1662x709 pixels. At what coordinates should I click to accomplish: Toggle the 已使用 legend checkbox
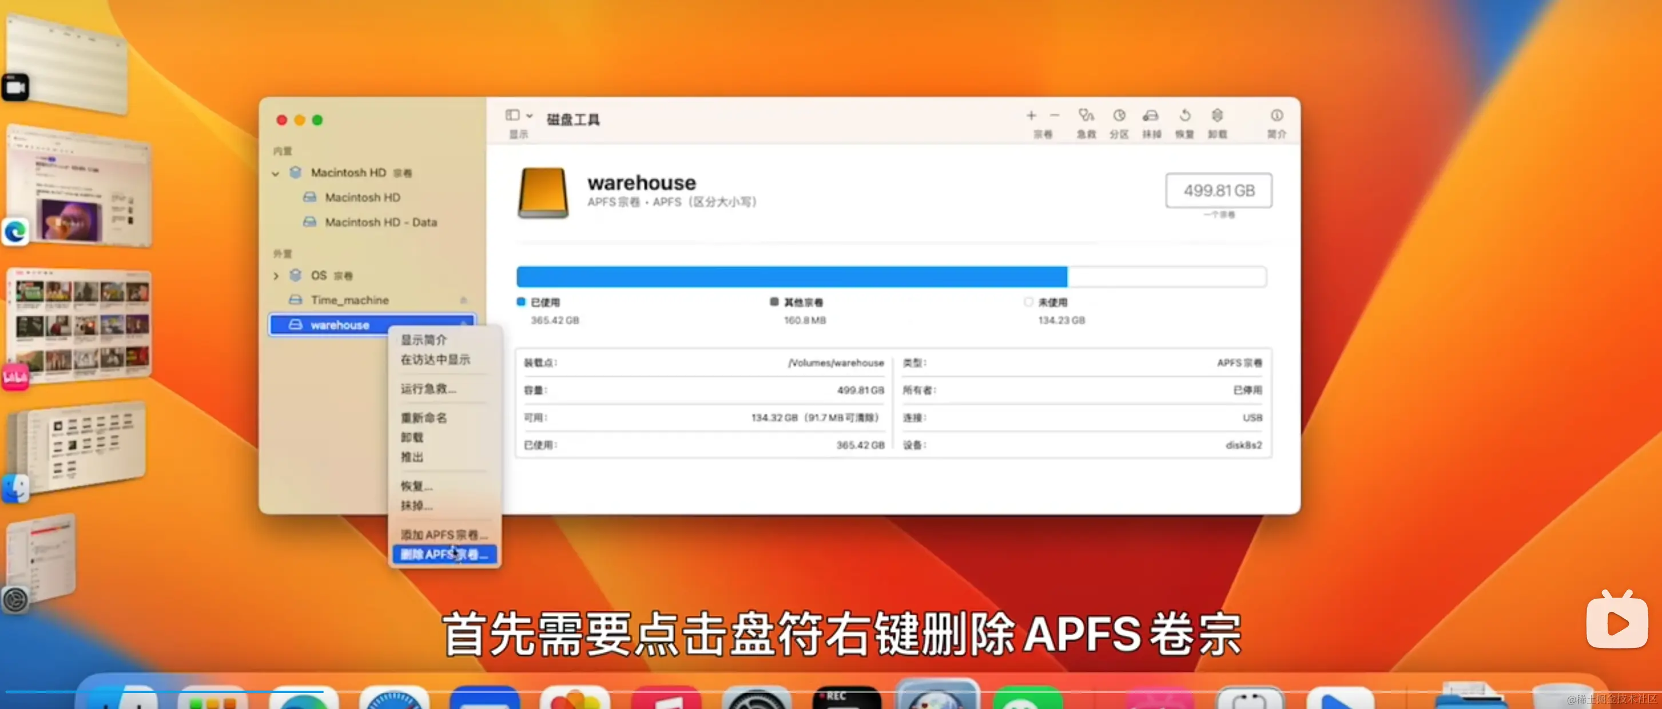(x=520, y=301)
